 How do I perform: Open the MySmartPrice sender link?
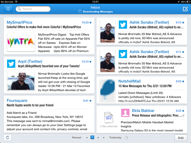[x=19, y=22]
